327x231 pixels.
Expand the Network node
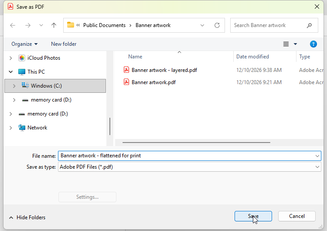pyautogui.click(x=10, y=128)
